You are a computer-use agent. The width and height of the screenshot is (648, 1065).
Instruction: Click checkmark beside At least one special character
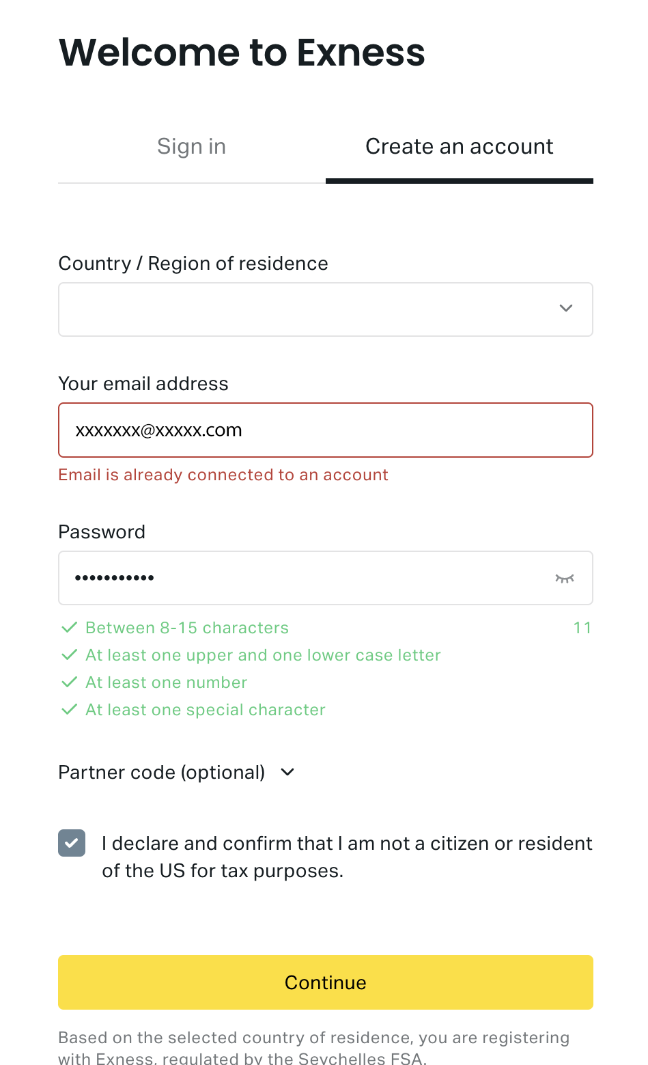pos(69,709)
